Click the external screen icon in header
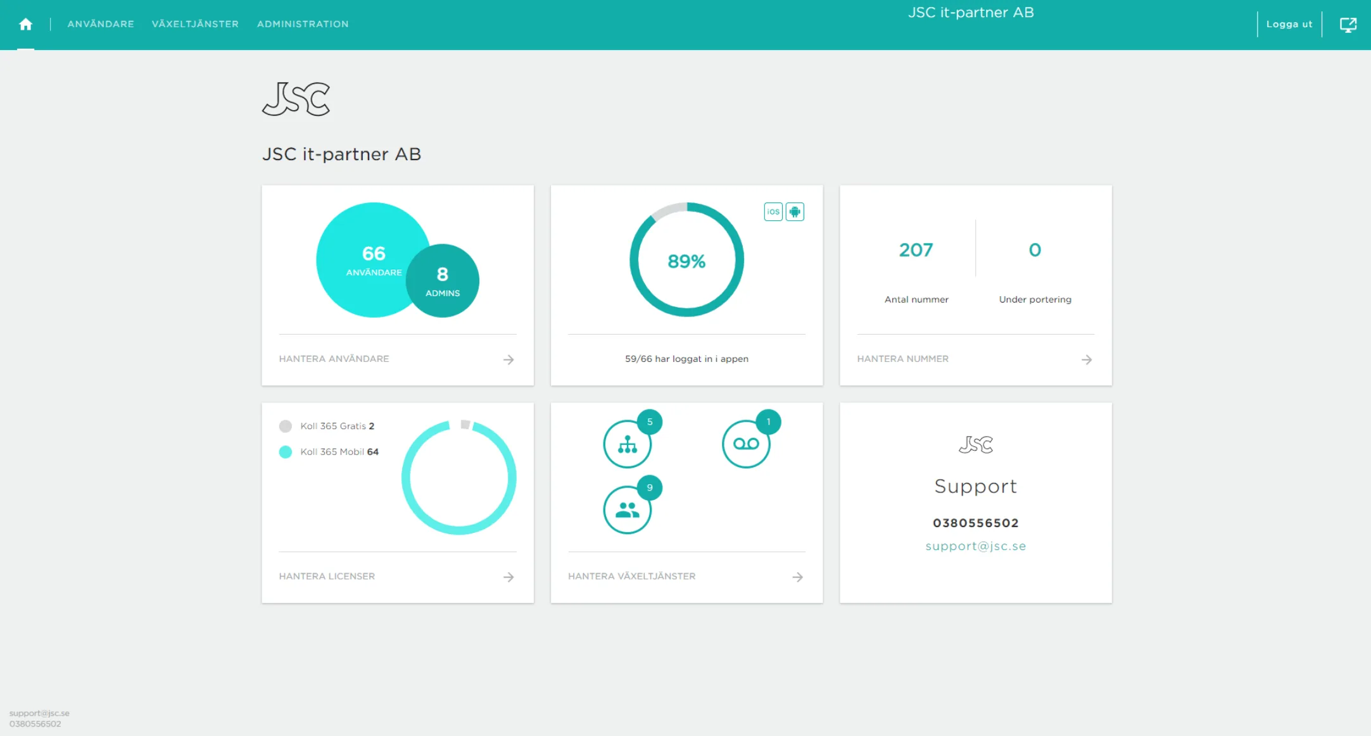1371x736 pixels. (x=1348, y=24)
